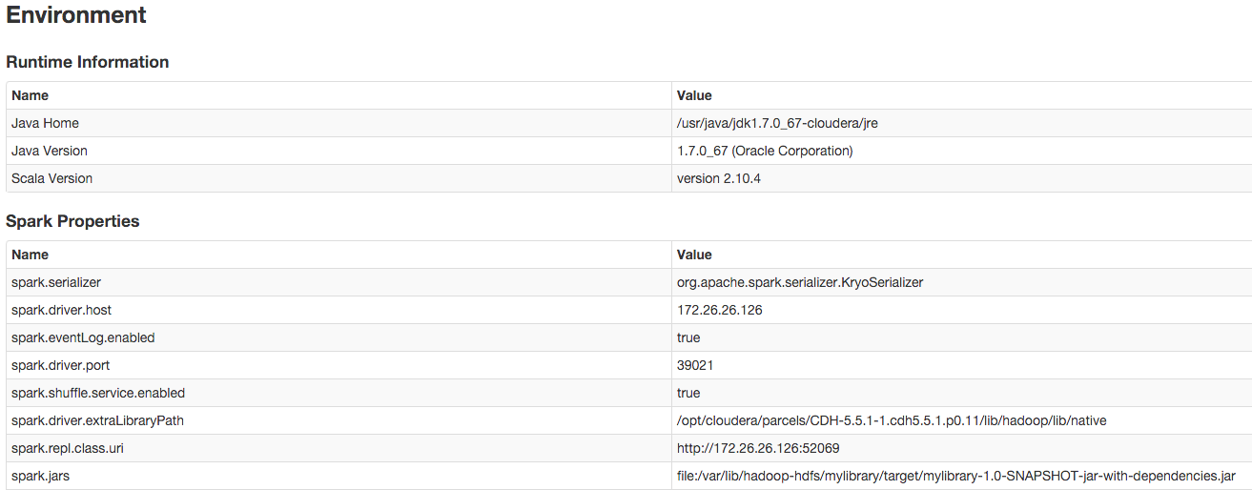
Task: Select the spark.eventLog.enabled property name
Action: click(83, 337)
